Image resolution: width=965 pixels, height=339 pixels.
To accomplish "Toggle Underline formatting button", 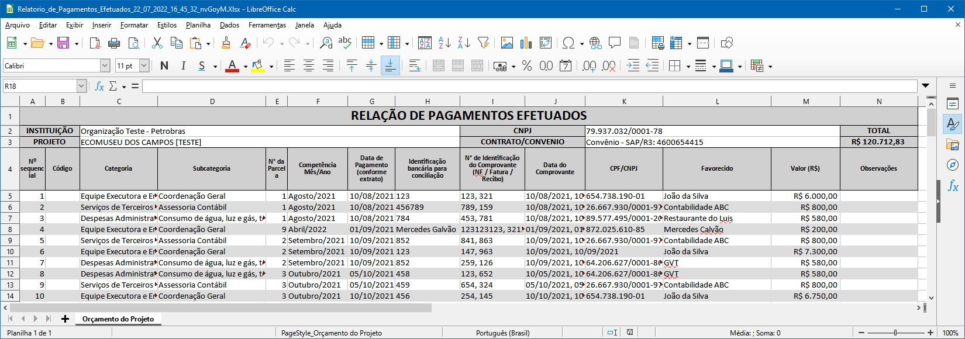I will (202, 66).
